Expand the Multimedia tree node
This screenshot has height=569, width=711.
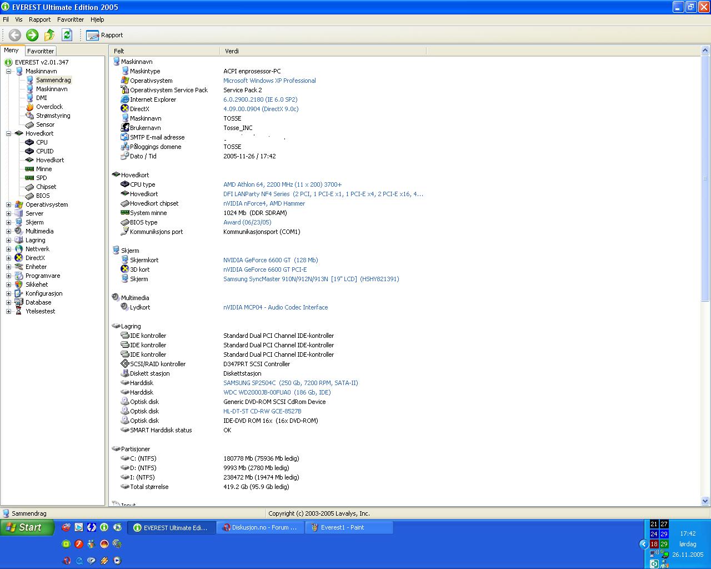(x=8, y=231)
